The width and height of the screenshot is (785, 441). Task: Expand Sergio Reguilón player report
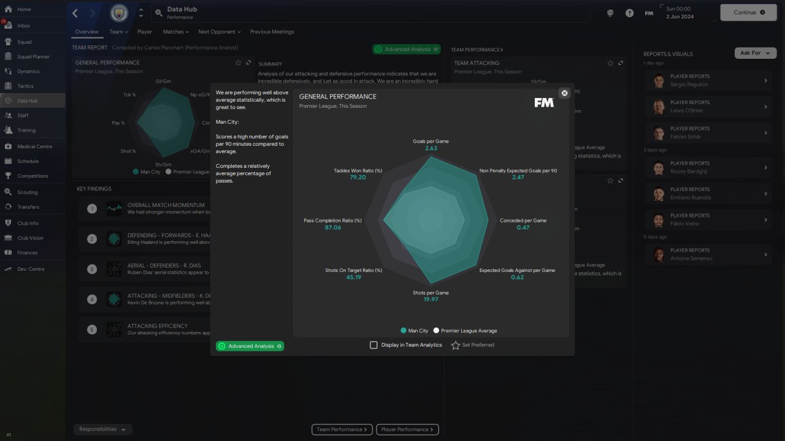tap(708, 80)
